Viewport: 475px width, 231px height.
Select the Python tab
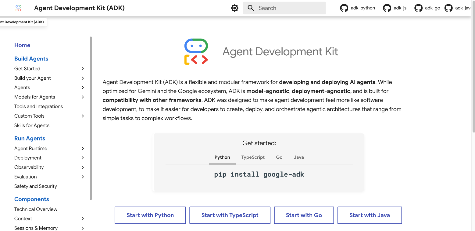pyautogui.click(x=222, y=157)
